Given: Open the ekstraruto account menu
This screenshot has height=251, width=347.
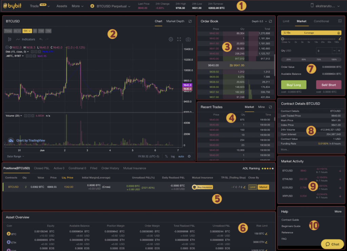Looking at the screenshot, I should pos(327,6).
